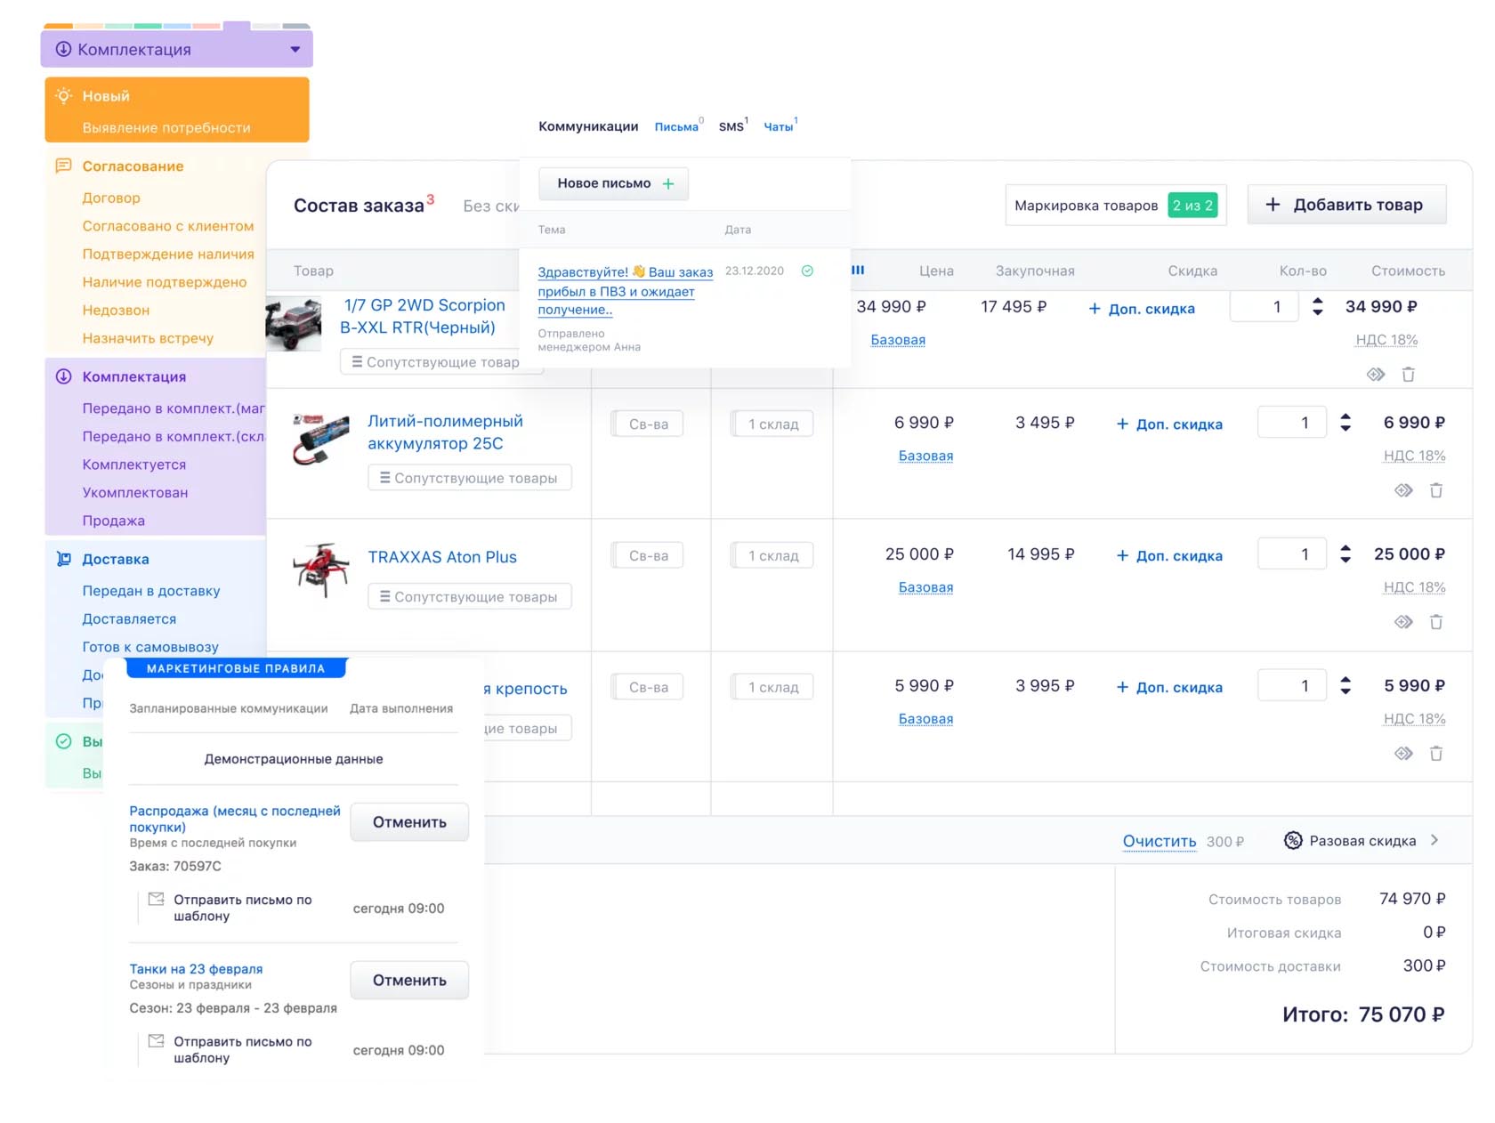Open the Комплектация status dropdown
1495x1123 pixels.
176,50
